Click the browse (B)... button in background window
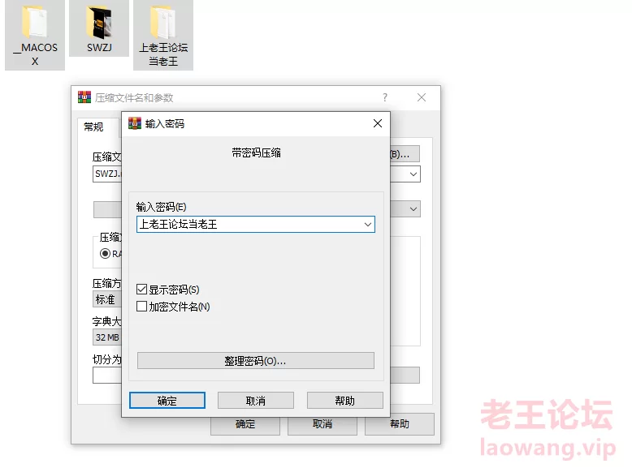632x468 pixels. coord(405,154)
